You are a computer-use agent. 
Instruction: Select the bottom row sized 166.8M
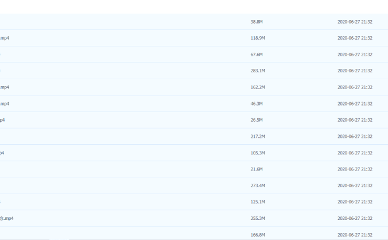[257, 234]
